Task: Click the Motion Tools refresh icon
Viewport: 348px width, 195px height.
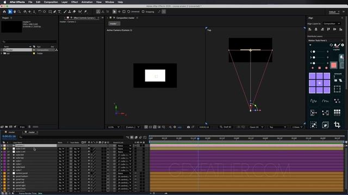Action: [x=331, y=45]
